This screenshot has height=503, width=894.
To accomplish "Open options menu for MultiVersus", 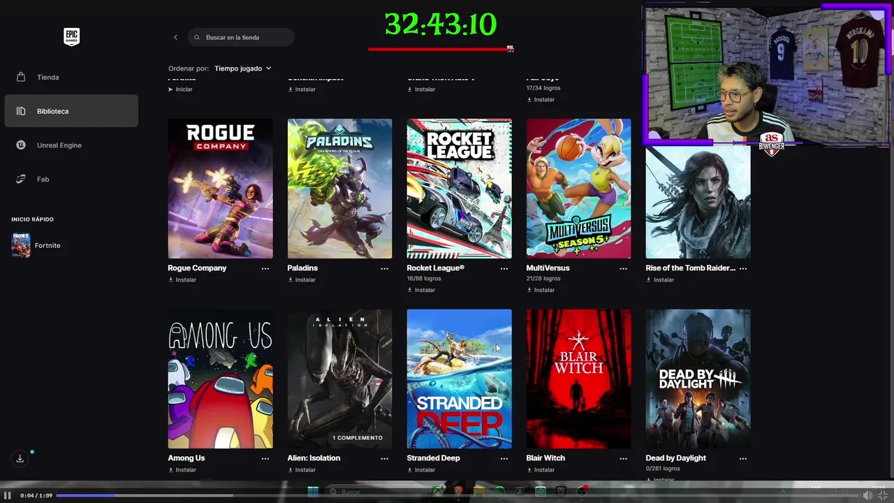I will [624, 268].
